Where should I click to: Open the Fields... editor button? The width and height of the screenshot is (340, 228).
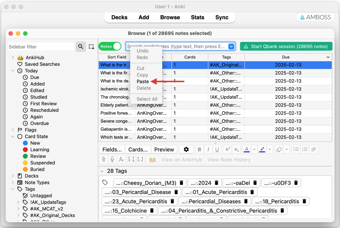pos(112,149)
